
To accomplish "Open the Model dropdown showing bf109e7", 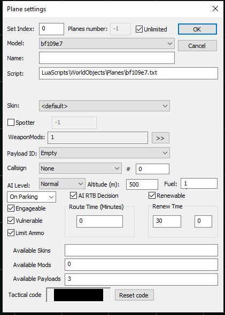I will pos(107,44).
